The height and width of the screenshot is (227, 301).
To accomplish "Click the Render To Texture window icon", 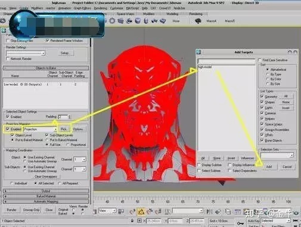I will click(x=4, y=30).
